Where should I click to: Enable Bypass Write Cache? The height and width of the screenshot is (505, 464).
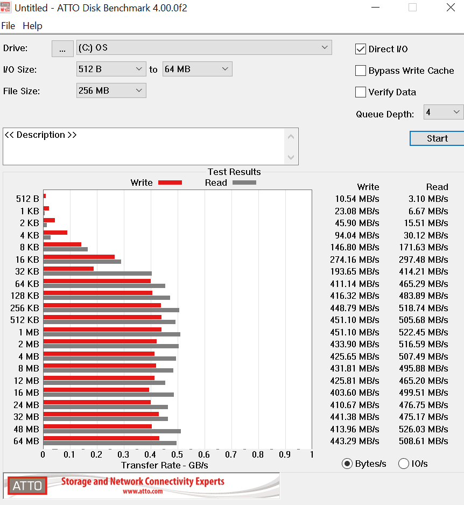[361, 71]
